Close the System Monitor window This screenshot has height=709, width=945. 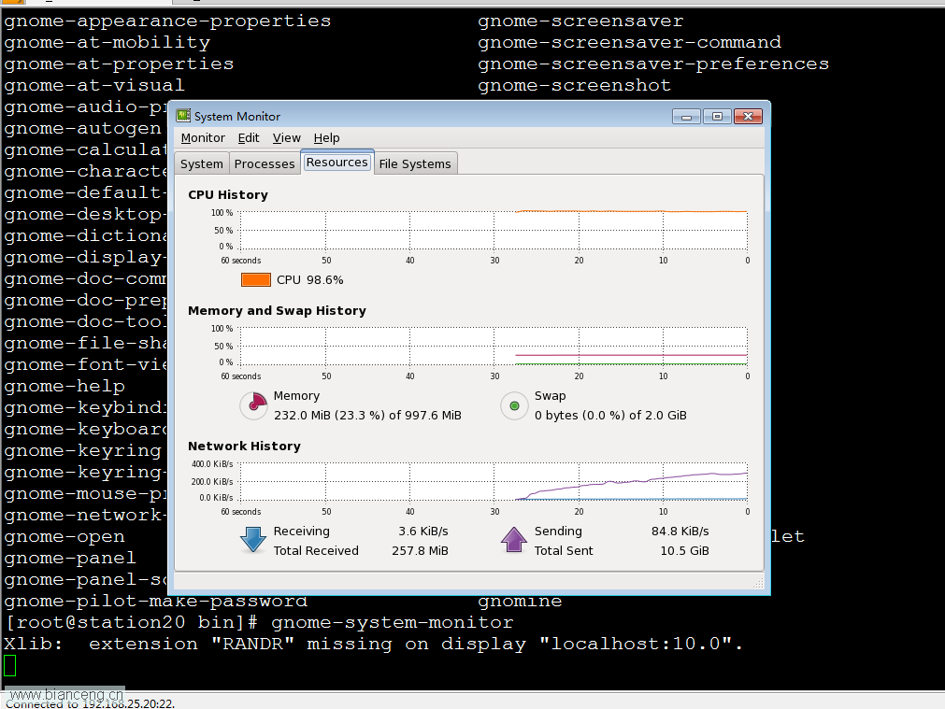tap(749, 116)
